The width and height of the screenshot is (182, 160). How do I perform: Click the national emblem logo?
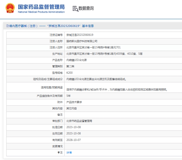10,8
